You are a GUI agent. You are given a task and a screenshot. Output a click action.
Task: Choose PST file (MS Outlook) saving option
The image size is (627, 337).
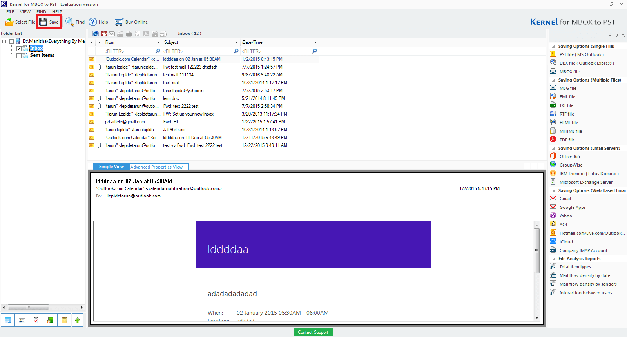click(x=577, y=54)
